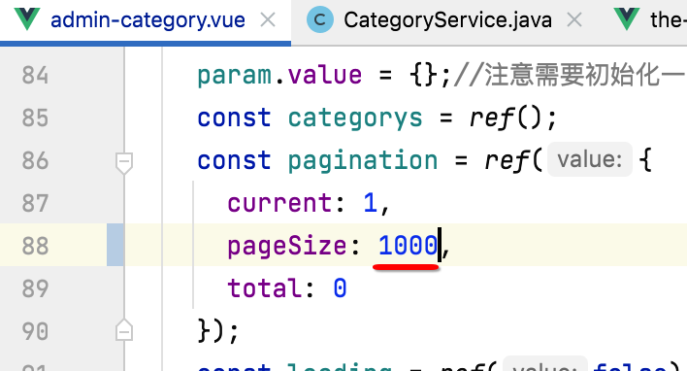Click line number 86 in the gutter
The width and height of the screenshot is (687, 371).
(x=35, y=161)
